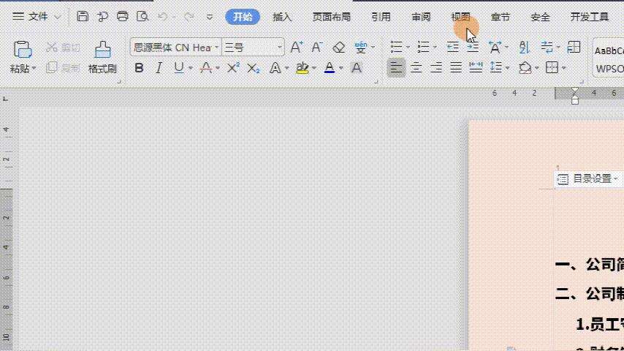Click the align right icon

point(436,68)
